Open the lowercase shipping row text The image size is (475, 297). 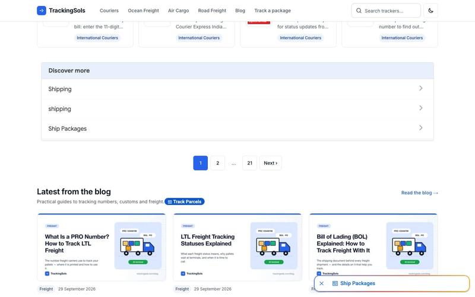point(60,109)
